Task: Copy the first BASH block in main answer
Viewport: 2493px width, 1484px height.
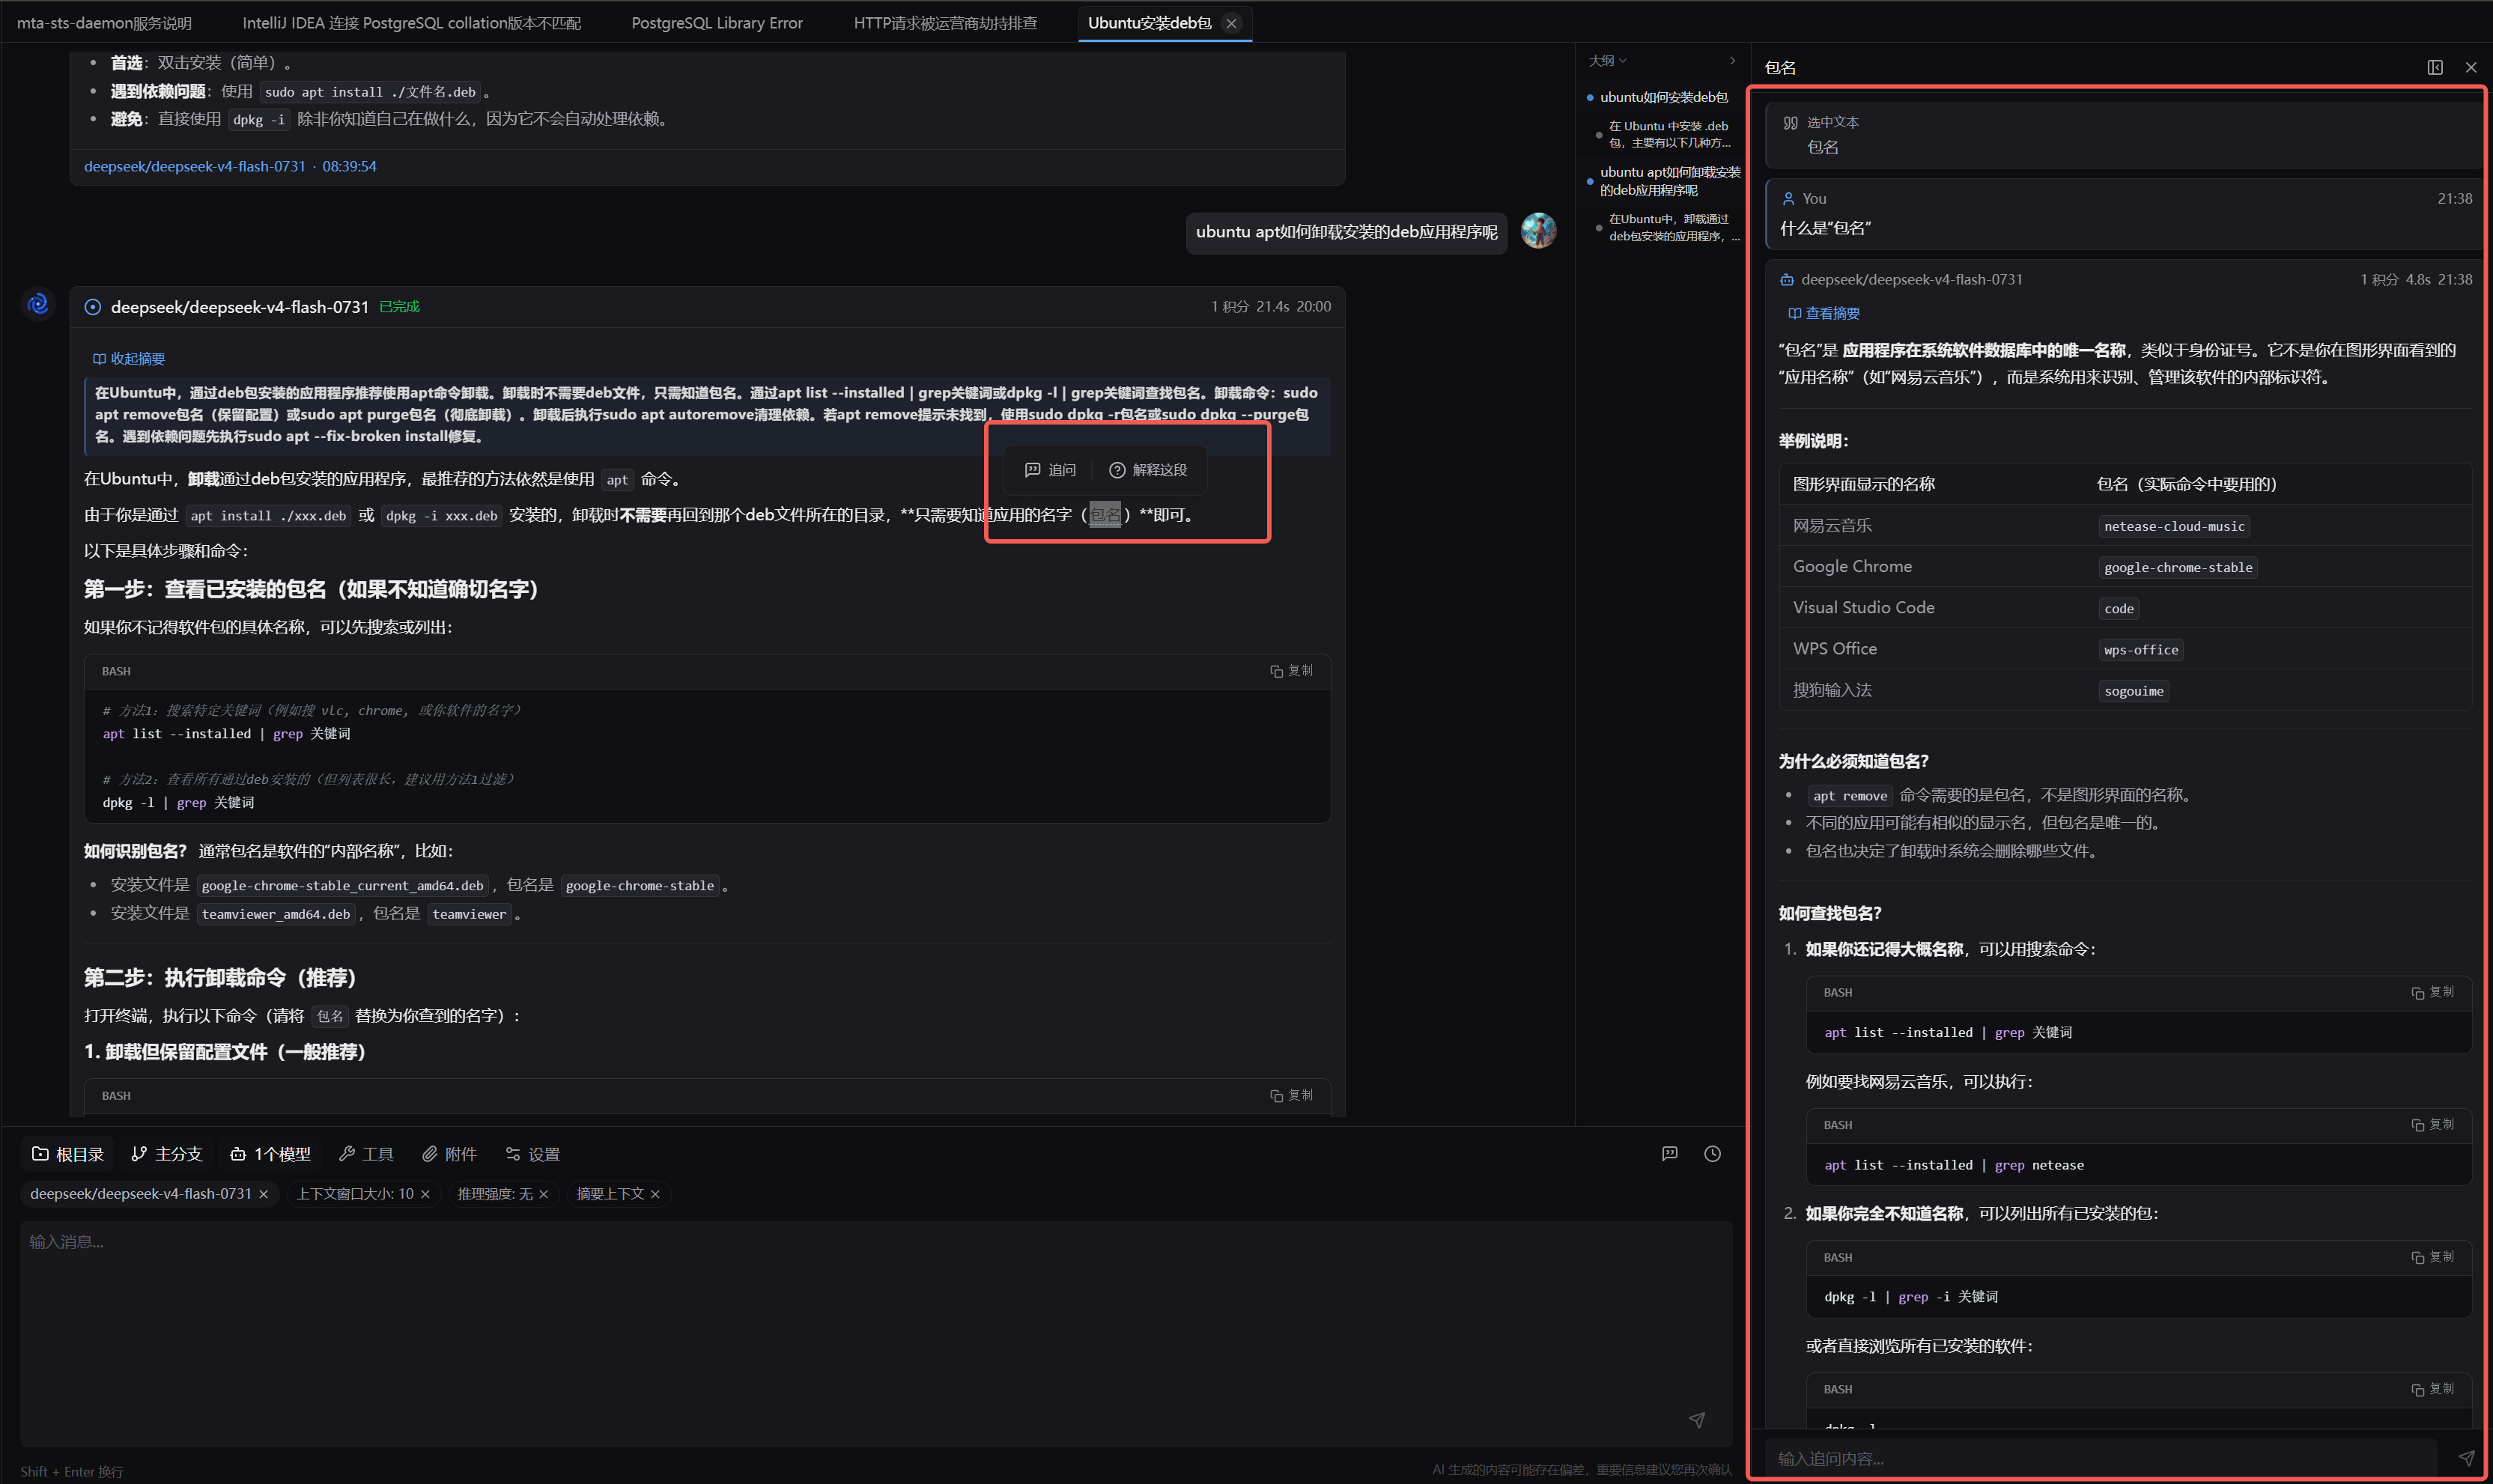Action: (1291, 671)
